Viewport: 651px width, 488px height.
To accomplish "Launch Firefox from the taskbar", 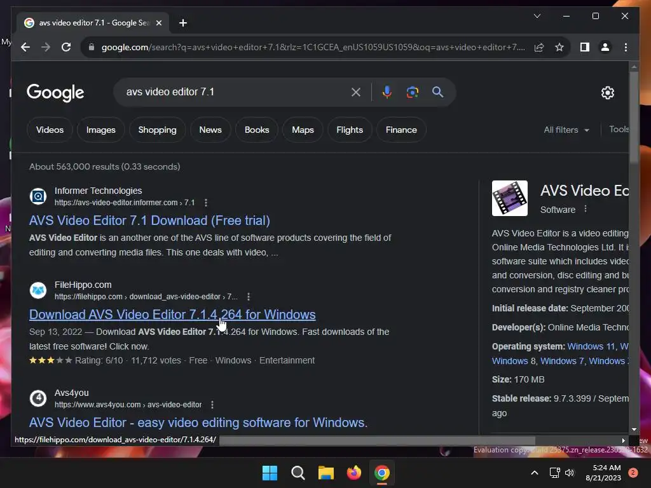I will (x=354, y=473).
